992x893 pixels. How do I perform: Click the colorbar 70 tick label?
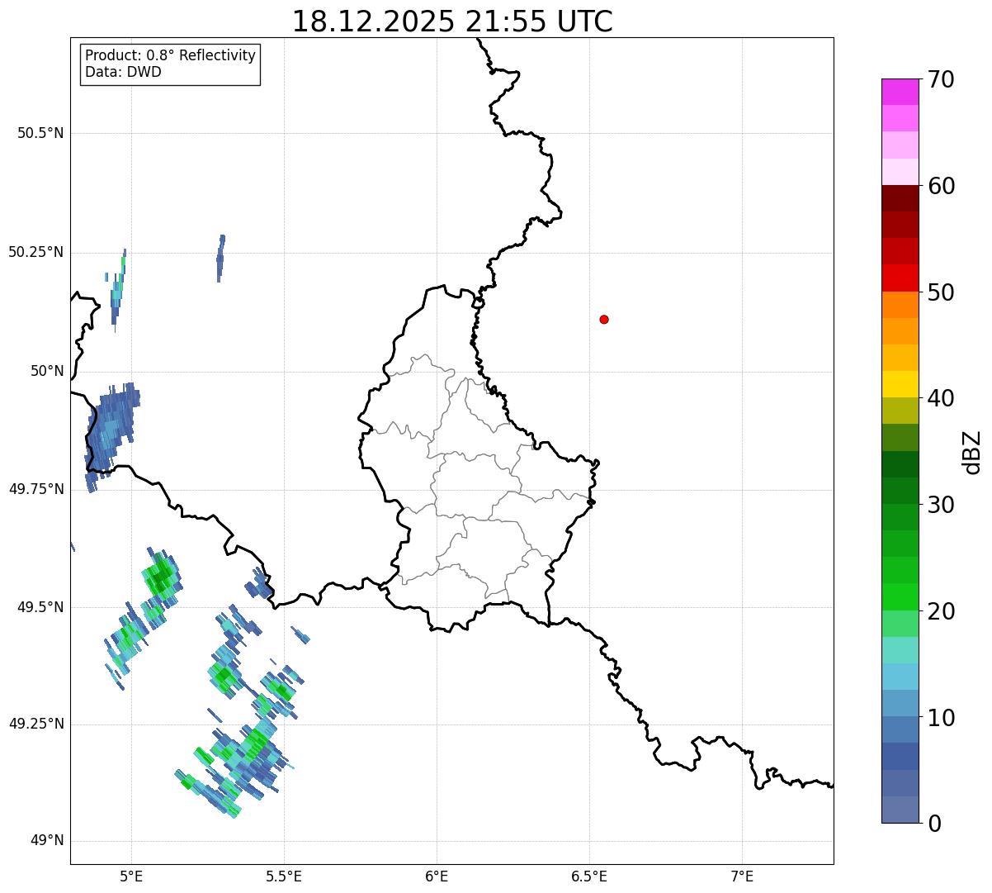coord(941,79)
